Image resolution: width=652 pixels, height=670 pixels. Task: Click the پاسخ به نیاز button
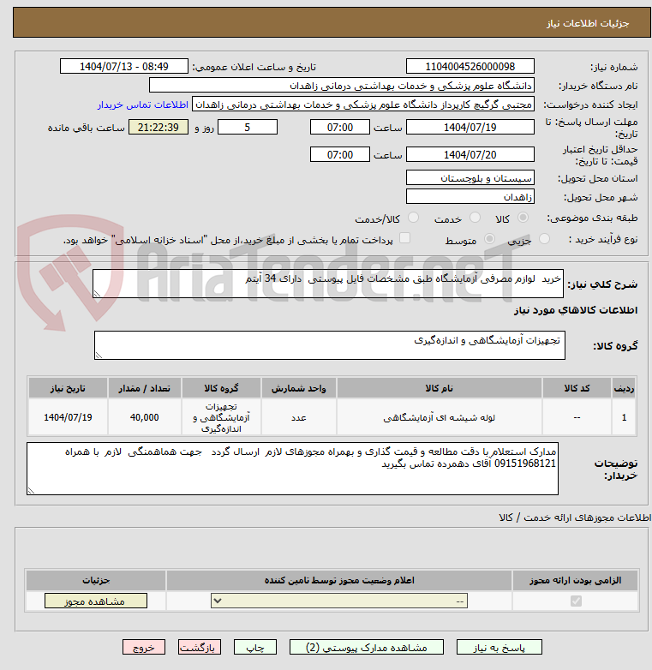pos(499,648)
